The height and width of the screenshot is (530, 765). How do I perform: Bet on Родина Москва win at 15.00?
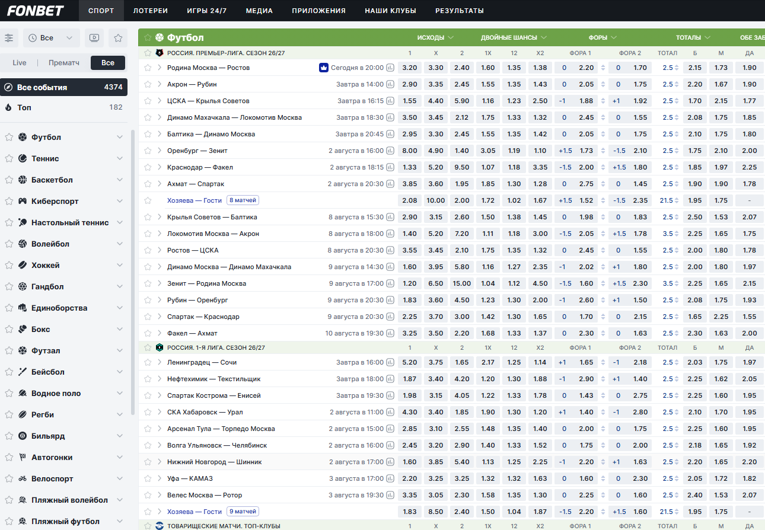click(x=462, y=283)
